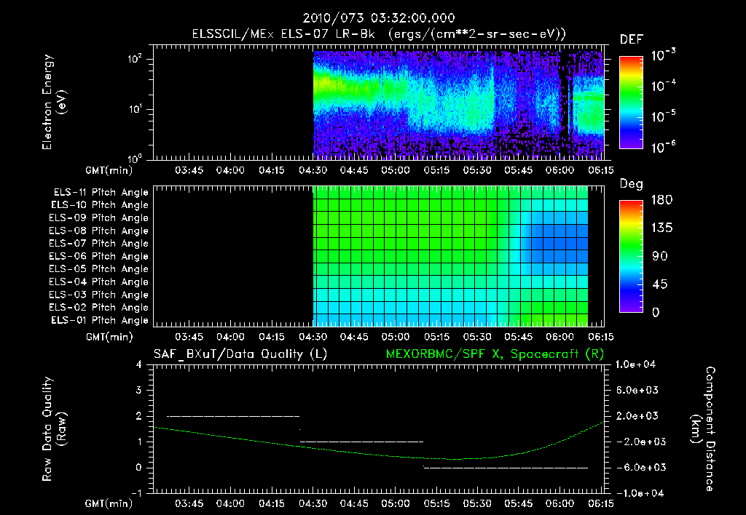Click the 45 degree scale value
The width and height of the screenshot is (746, 515).
[660, 284]
